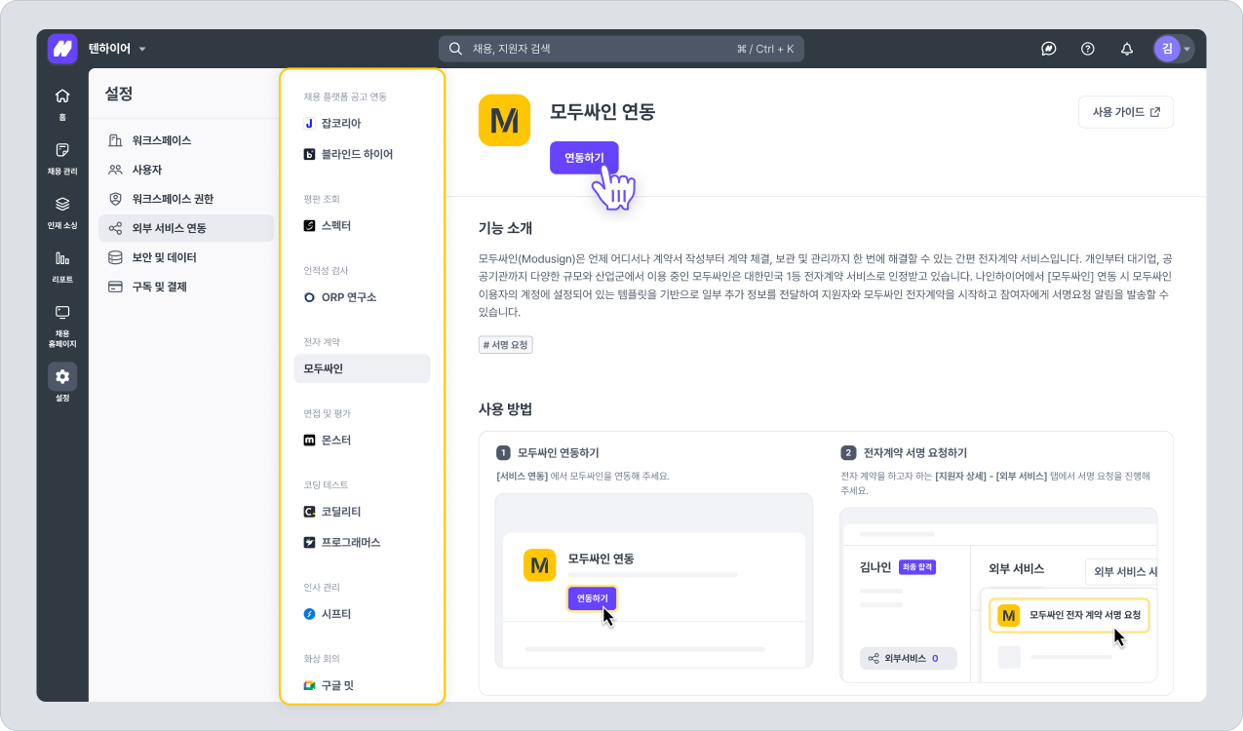This screenshot has height=731, width=1243.
Task: Click the large 모두싸인 M logo
Action: [x=504, y=121]
